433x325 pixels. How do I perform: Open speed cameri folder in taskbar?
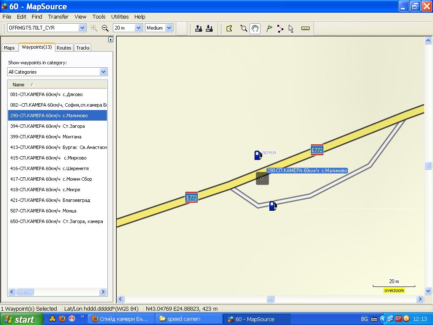click(x=189, y=319)
